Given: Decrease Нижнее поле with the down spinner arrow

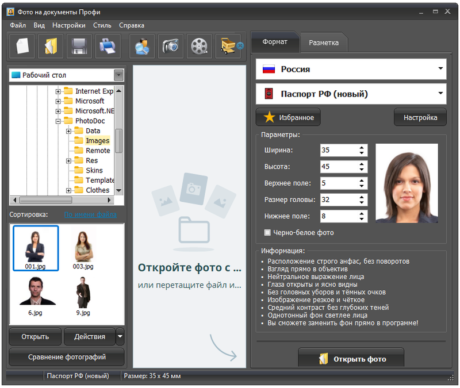Looking at the screenshot, I should pyautogui.click(x=362, y=219).
